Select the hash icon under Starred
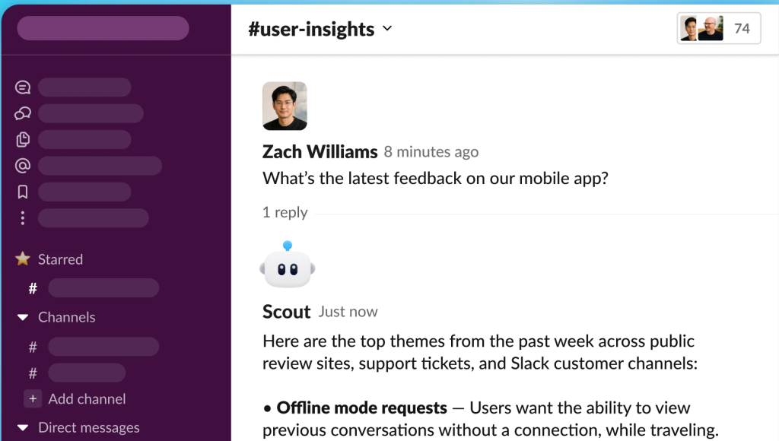The height and width of the screenshot is (441, 779). pos(32,287)
